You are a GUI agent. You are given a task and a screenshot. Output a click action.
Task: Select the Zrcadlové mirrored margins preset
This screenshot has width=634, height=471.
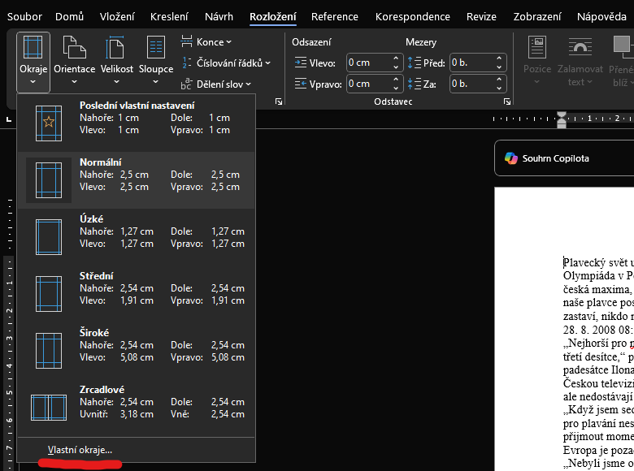(x=136, y=402)
